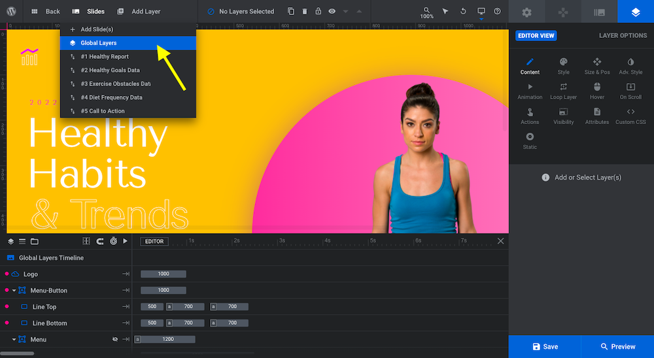Select slide #1 Healthy Report
The width and height of the screenshot is (654, 358).
coord(128,57)
